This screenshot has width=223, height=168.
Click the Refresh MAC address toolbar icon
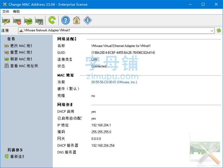[x=28, y=21]
